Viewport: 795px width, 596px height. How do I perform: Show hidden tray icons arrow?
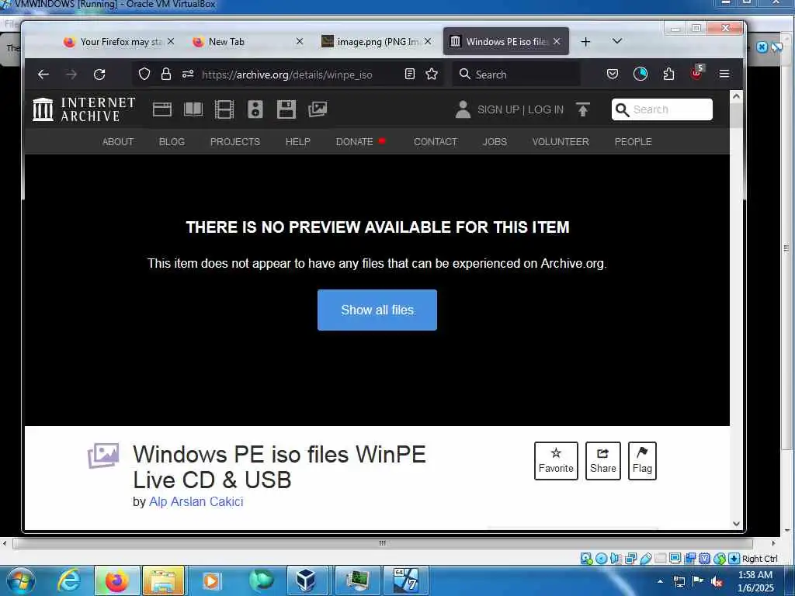(660, 581)
